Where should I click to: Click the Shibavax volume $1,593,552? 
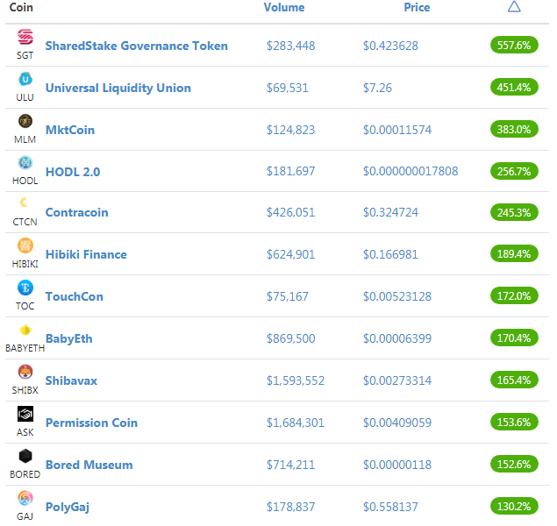point(296,380)
